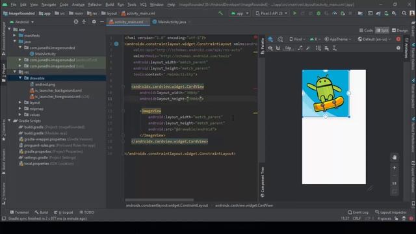Image resolution: width=416 pixels, height=234 pixels.
Task: Expand the values folder
Action: [20, 114]
